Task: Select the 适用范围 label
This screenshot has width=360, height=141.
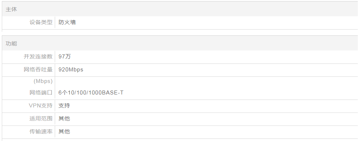Action: click(41, 119)
